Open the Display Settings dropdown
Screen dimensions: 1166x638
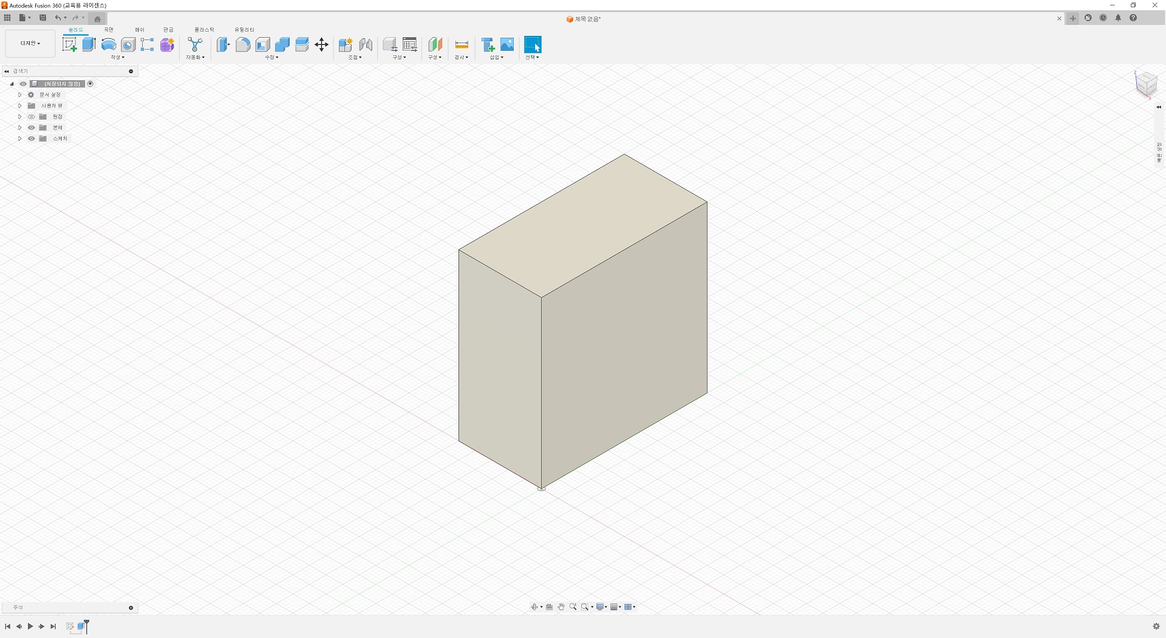pos(602,606)
